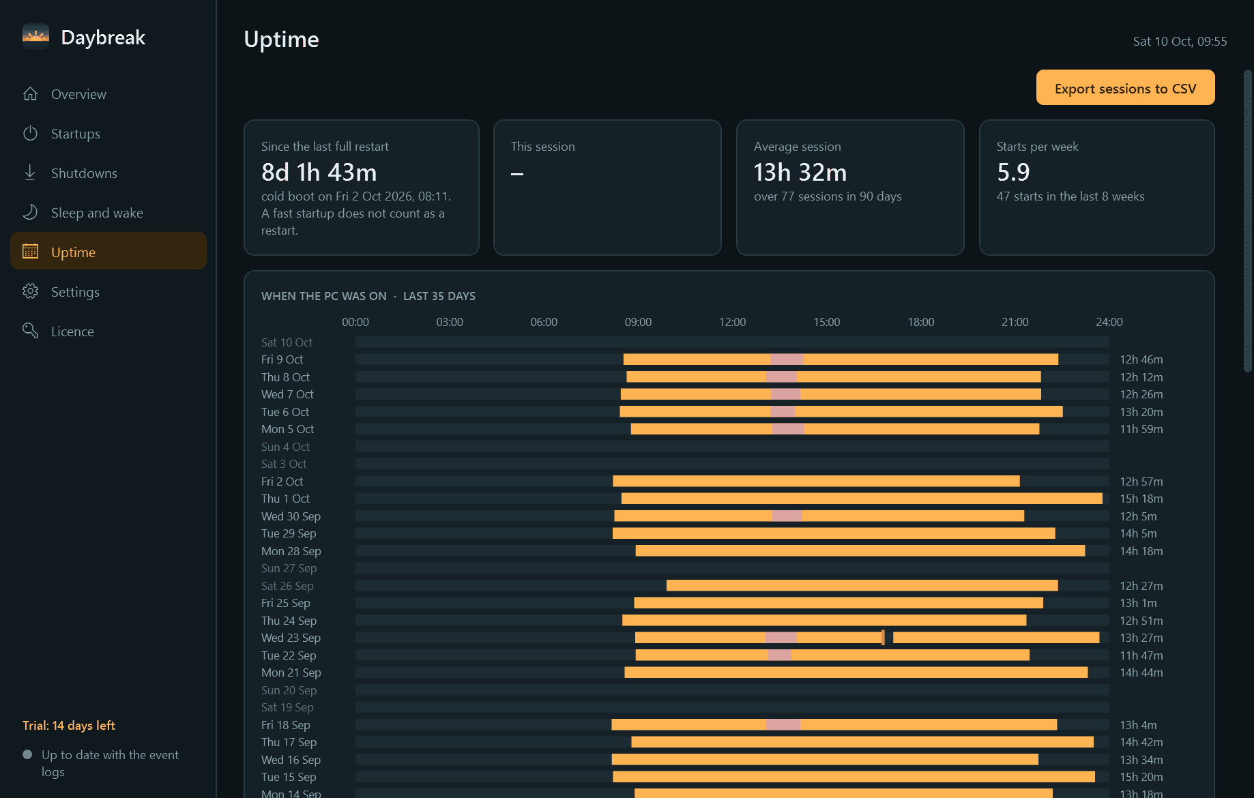Image resolution: width=1254 pixels, height=798 pixels.
Task: Select the Average session card
Action: click(850, 188)
